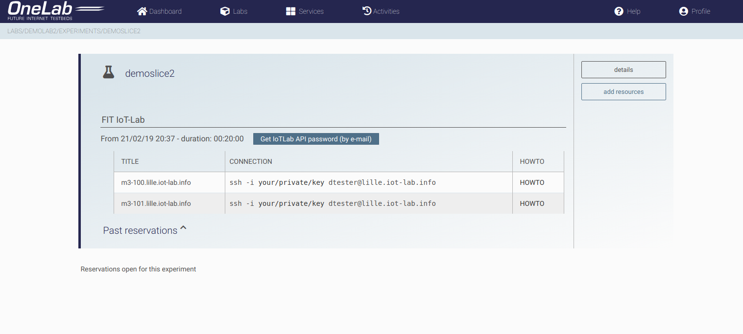Click the Services grid icon

click(290, 11)
